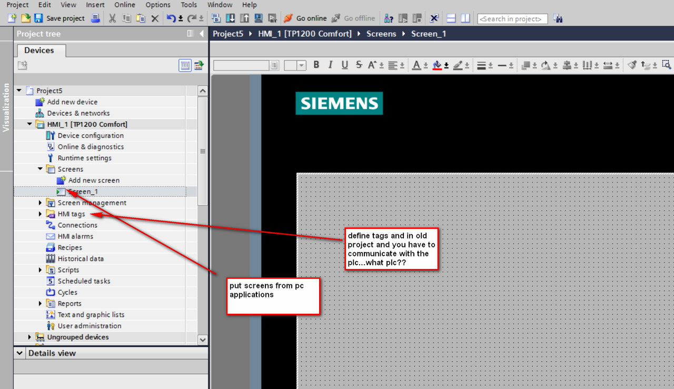Open the Options menu
The height and width of the screenshot is (389, 674).
(158, 5)
